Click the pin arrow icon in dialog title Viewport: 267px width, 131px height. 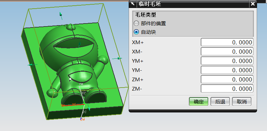[x=133, y=4]
